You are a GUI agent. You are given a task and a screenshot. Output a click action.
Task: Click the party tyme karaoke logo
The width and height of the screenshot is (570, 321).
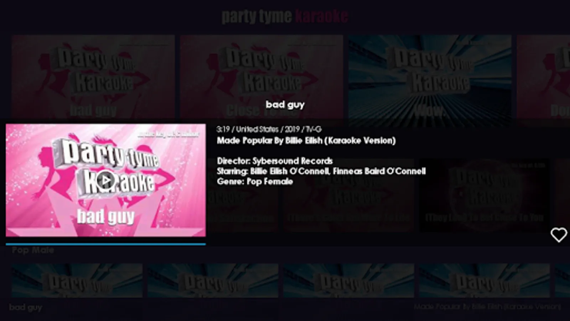[x=285, y=16]
